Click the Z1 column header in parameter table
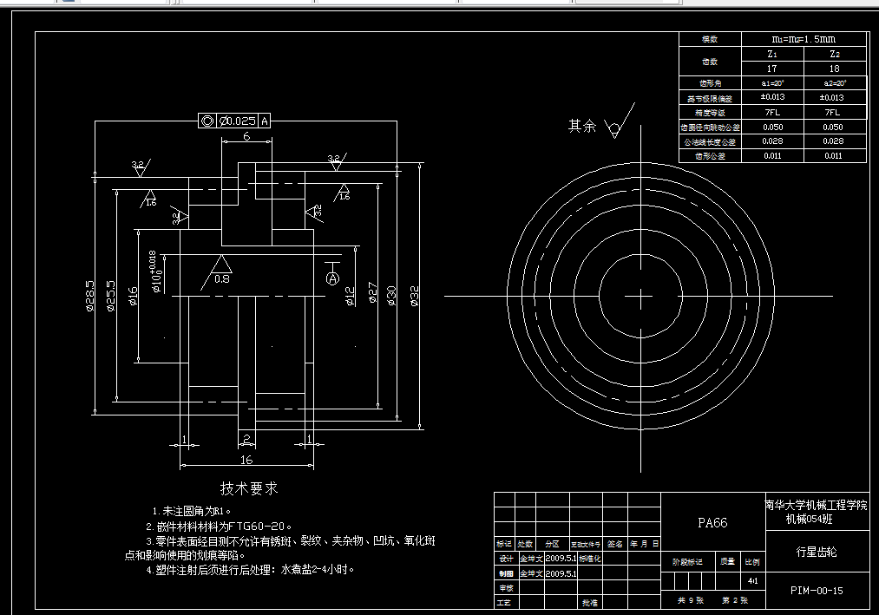The height and width of the screenshot is (615, 879). tap(772, 54)
